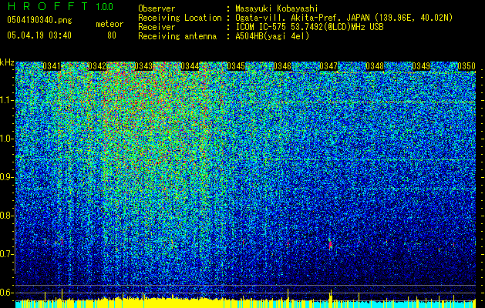Click the 0346 time marker
Image resolution: width=485 pixels, height=308 pixels.
click(282, 66)
